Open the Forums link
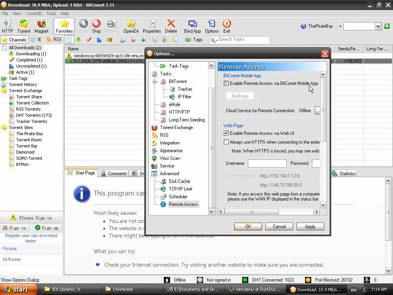This screenshot has height=295, width=393. coord(10,249)
